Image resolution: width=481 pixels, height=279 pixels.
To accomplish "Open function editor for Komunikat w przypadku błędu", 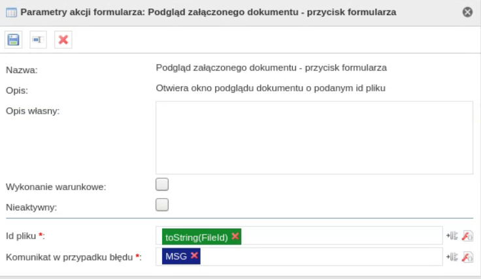I will point(467,257).
